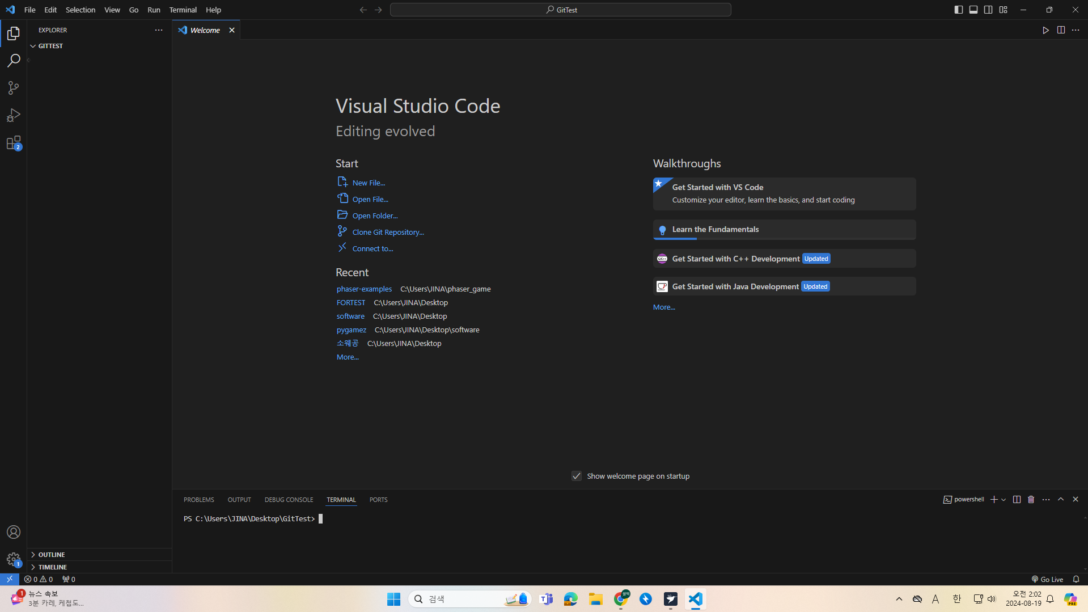Toggle the bottom panel layout icon

coord(973,10)
